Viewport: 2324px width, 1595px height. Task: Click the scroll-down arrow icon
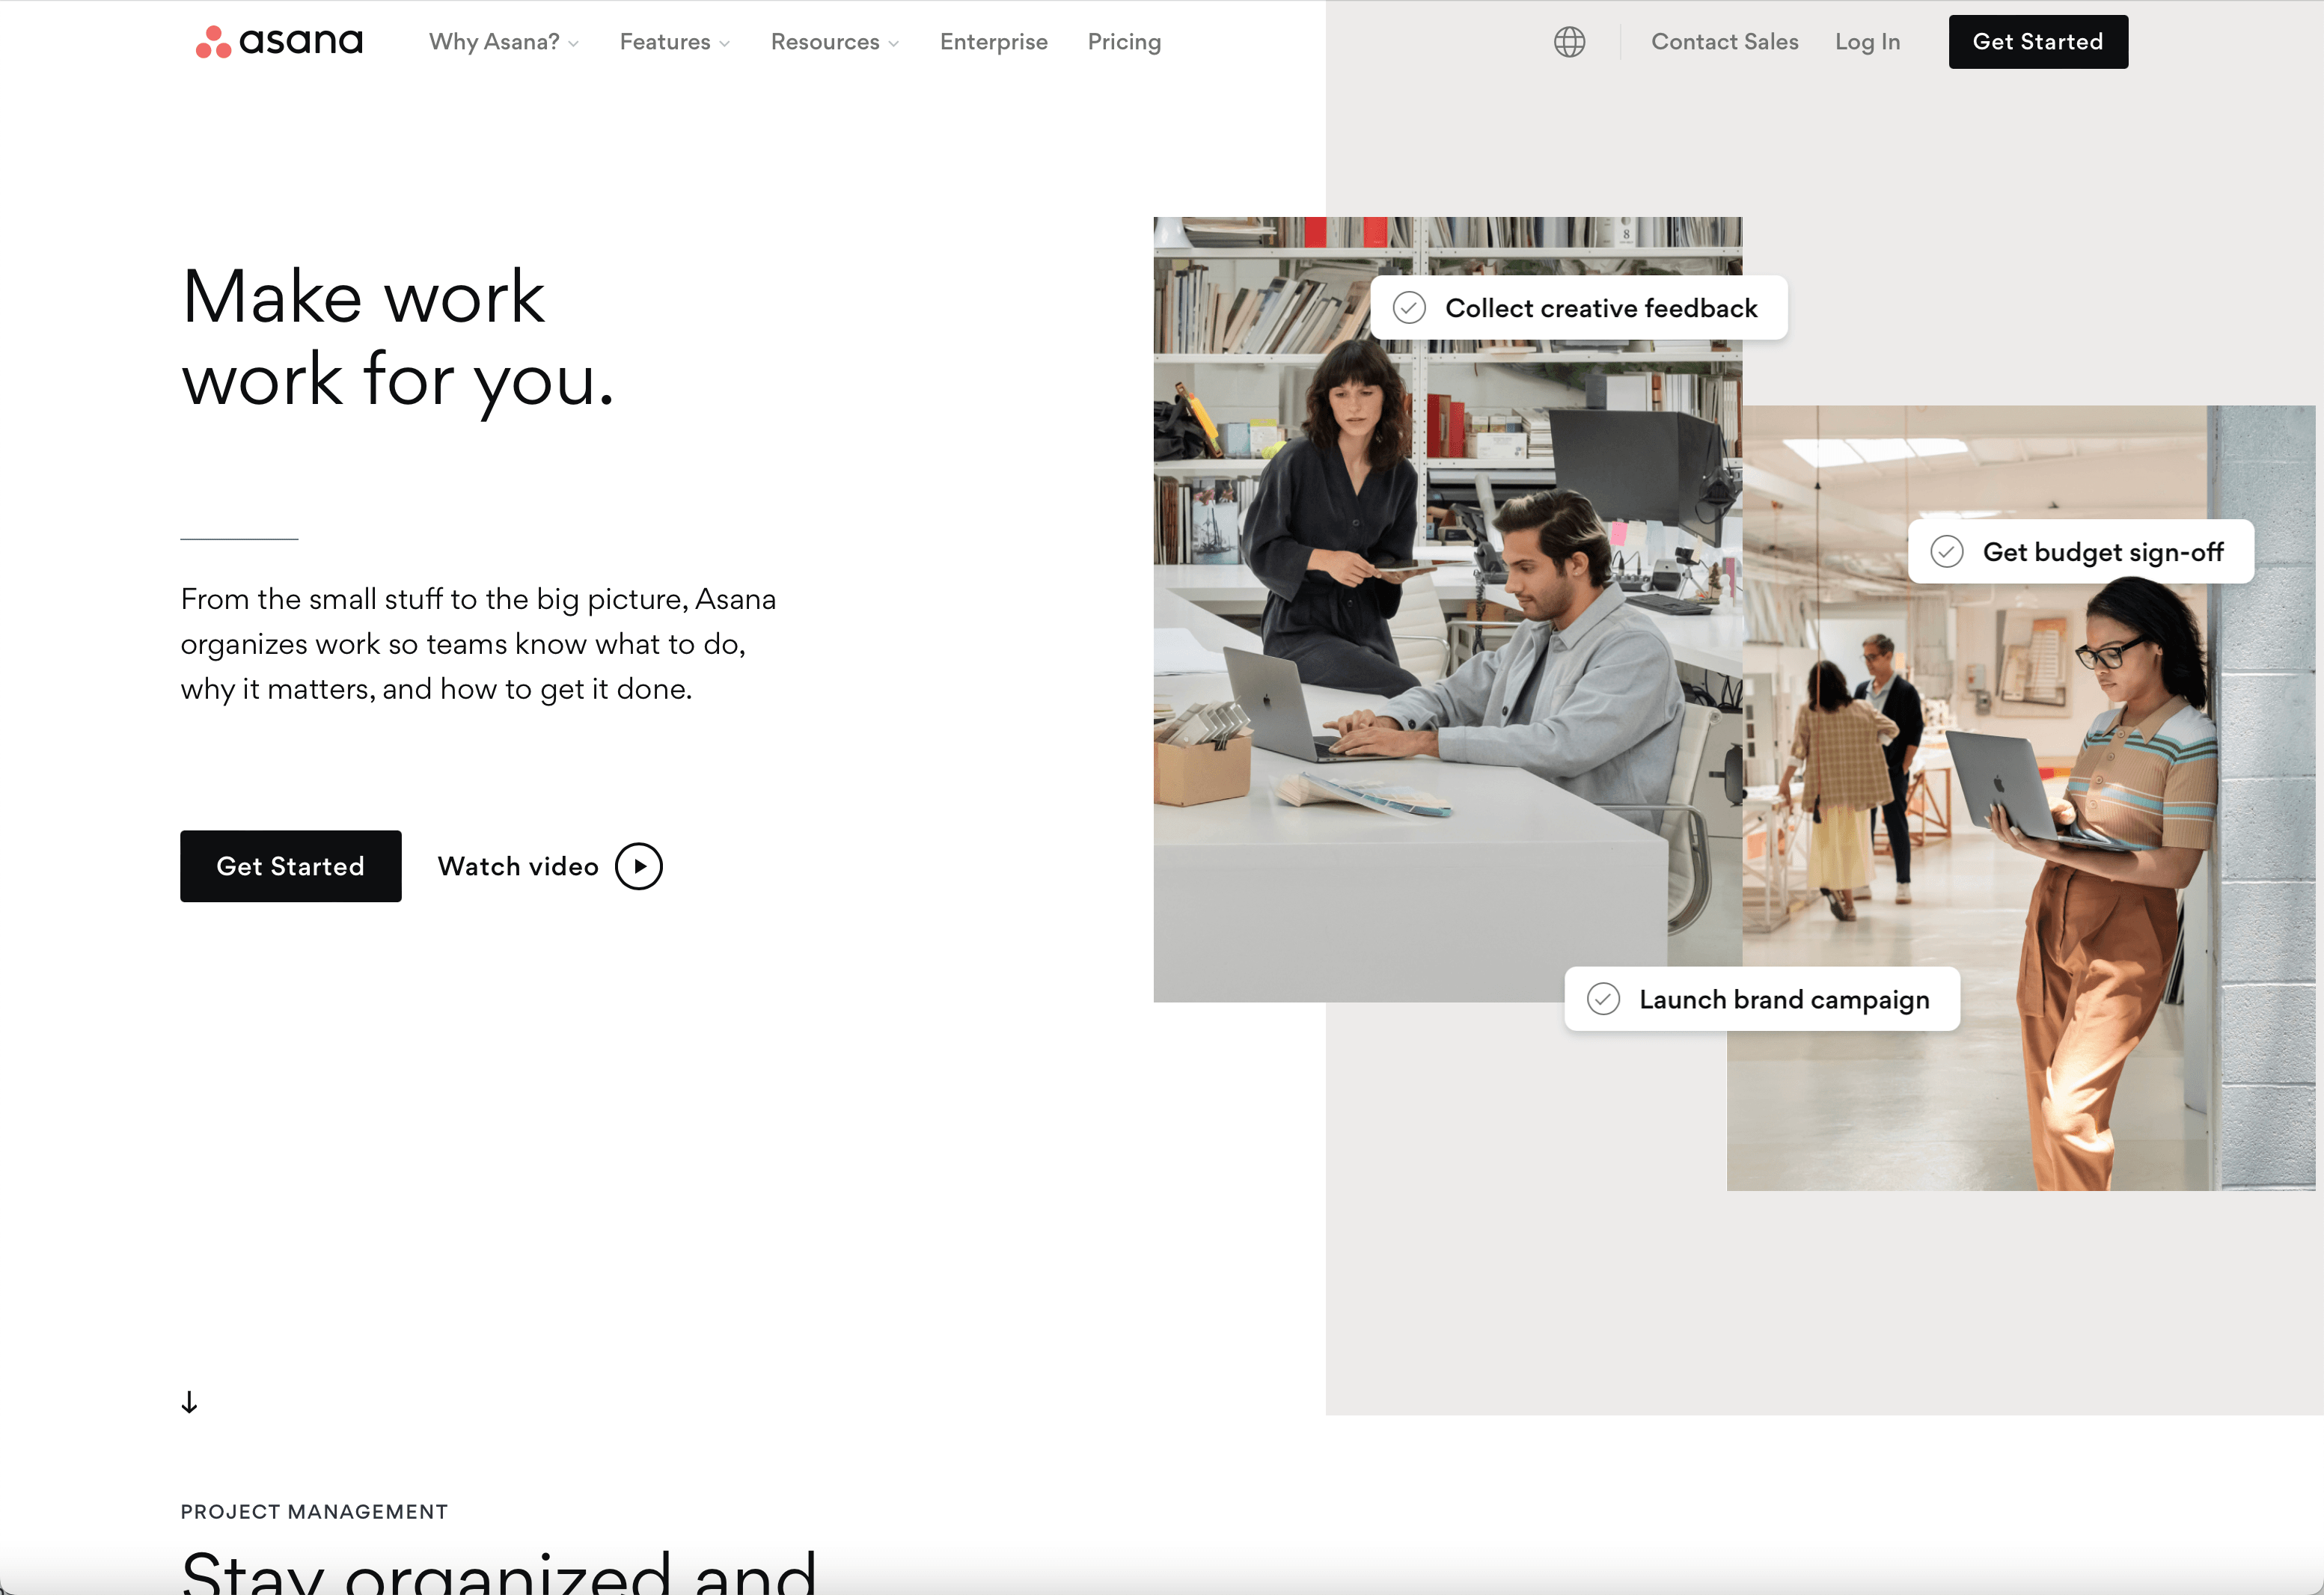tap(189, 1402)
